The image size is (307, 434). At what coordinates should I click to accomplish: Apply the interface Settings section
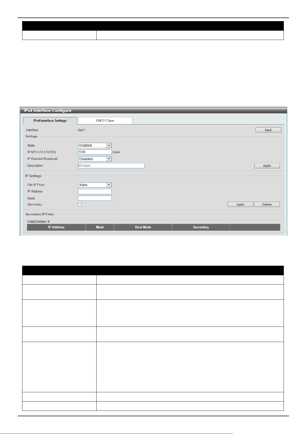click(x=267, y=166)
